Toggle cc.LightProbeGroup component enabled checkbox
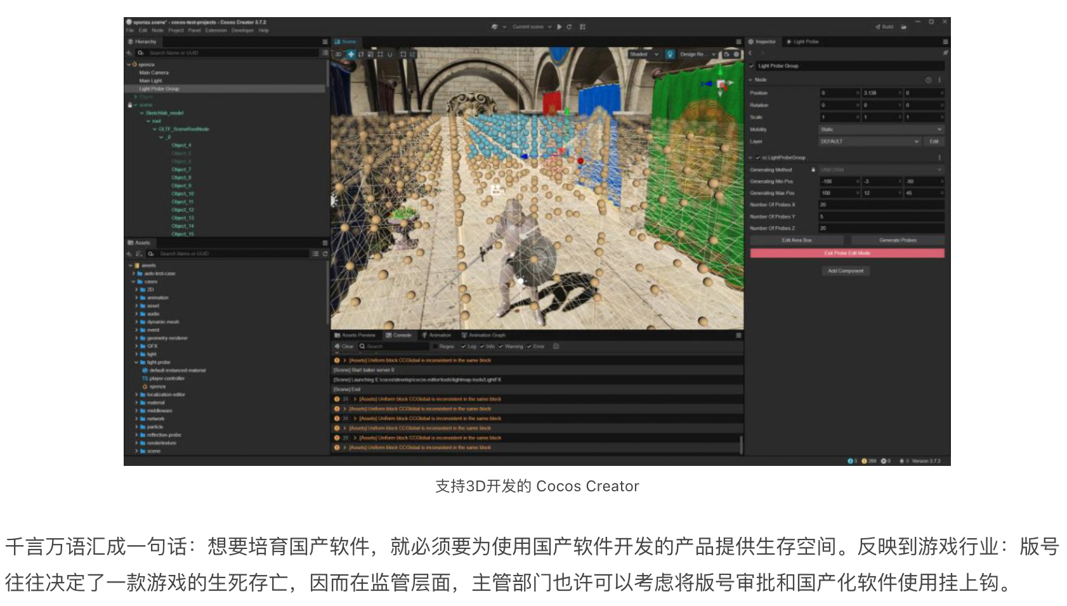This screenshot has height=606, width=1067. point(757,158)
